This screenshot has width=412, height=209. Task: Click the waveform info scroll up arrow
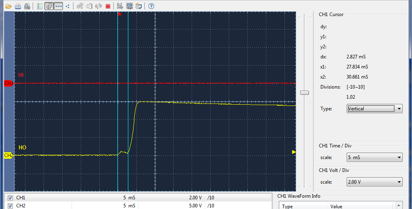[x=399, y=205]
